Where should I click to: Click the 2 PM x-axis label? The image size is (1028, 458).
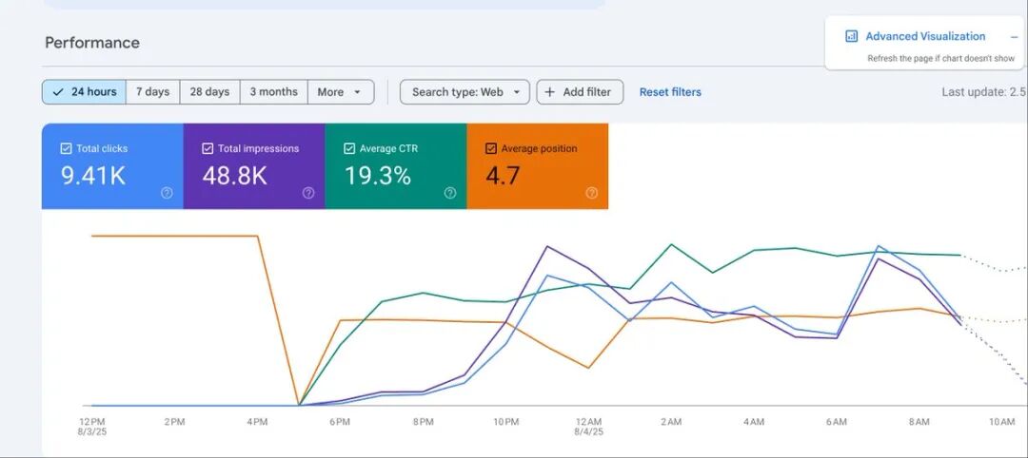[174, 423]
